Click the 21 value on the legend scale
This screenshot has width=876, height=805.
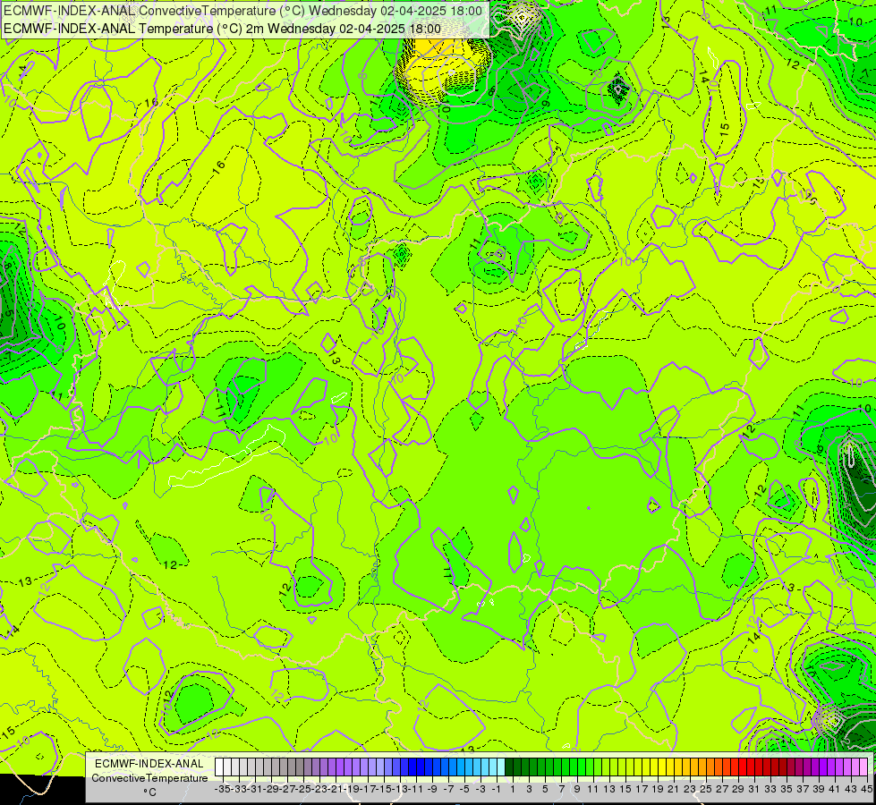click(674, 789)
